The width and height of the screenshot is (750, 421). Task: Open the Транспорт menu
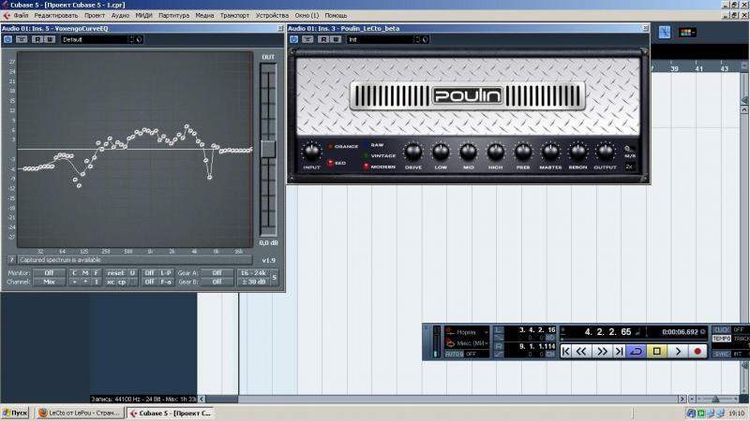[x=234, y=16]
